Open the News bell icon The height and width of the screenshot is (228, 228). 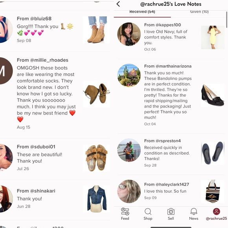[x=194, y=211]
